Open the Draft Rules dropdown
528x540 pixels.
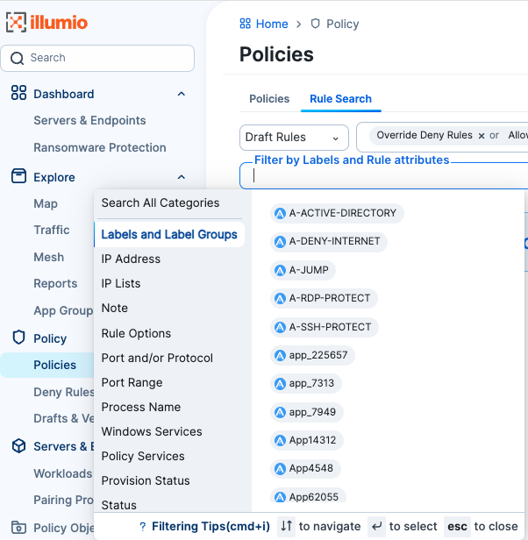[294, 138]
